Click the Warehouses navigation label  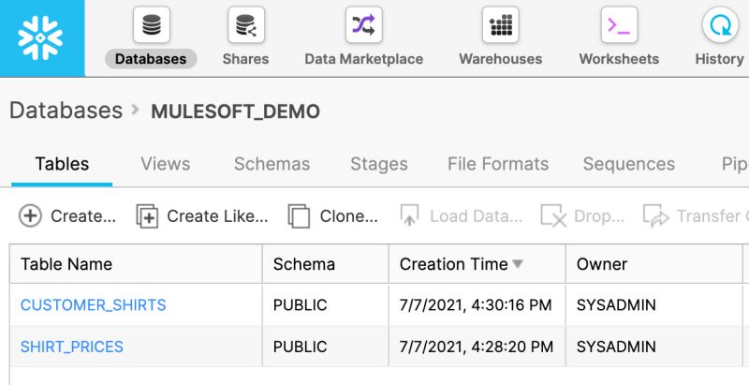501,59
